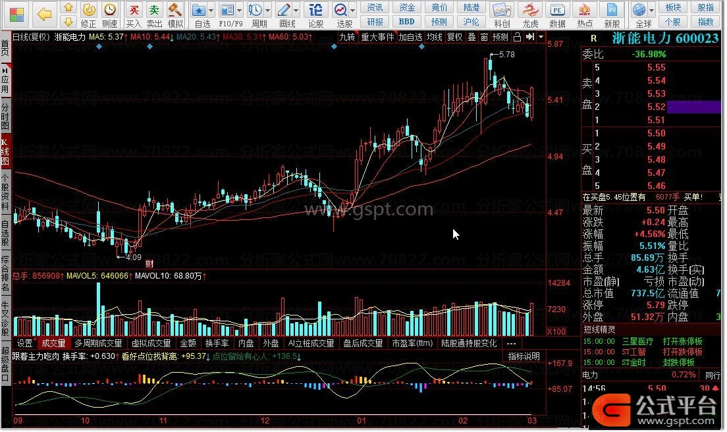Switch to 金额 amount tab
This screenshot has height=432, width=727.
point(188,344)
